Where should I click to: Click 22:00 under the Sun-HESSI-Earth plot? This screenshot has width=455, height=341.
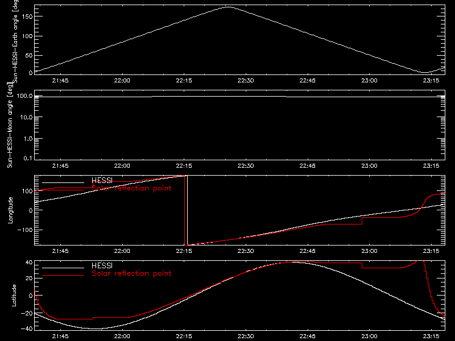tap(122, 81)
